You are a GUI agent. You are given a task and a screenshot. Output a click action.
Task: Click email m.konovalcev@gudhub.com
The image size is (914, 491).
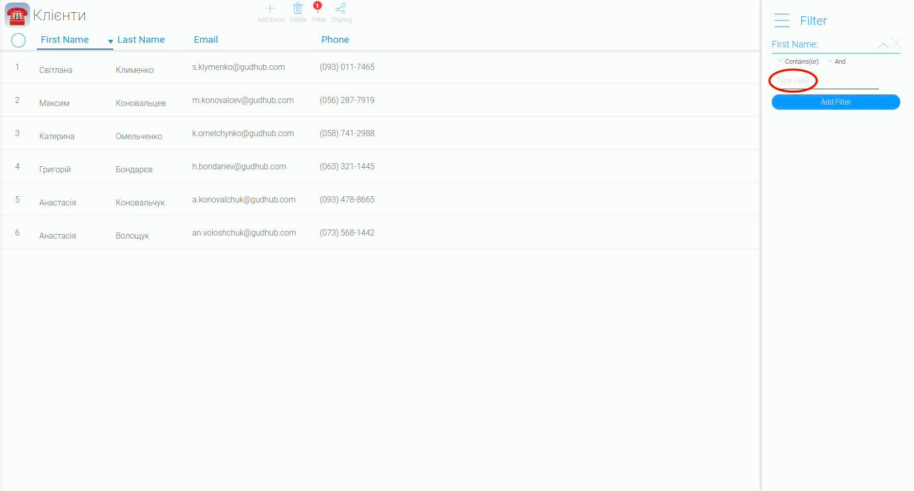tap(243, 100)
